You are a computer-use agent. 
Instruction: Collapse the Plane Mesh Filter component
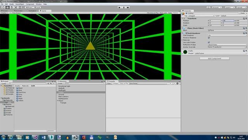(183, 28)
